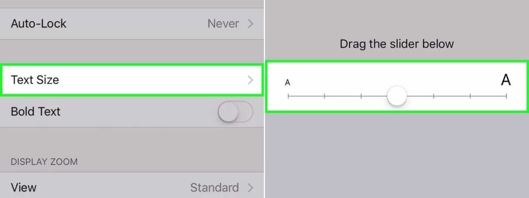Click the last tick at the slider's end

(x=506, y=96)
